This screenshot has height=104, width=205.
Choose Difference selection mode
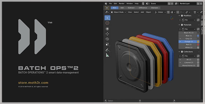click(143, 8)
